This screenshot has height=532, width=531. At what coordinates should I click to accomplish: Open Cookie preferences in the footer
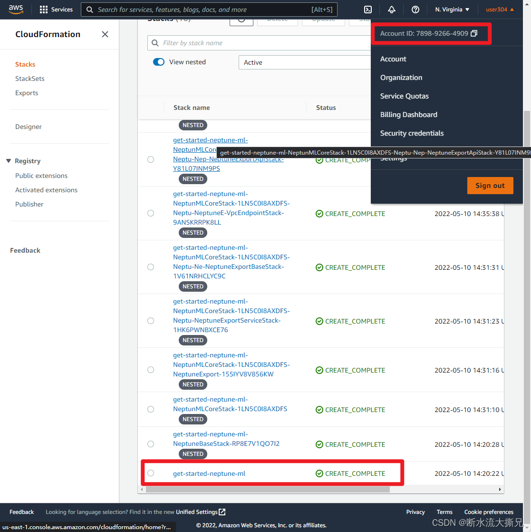point(489,512)
